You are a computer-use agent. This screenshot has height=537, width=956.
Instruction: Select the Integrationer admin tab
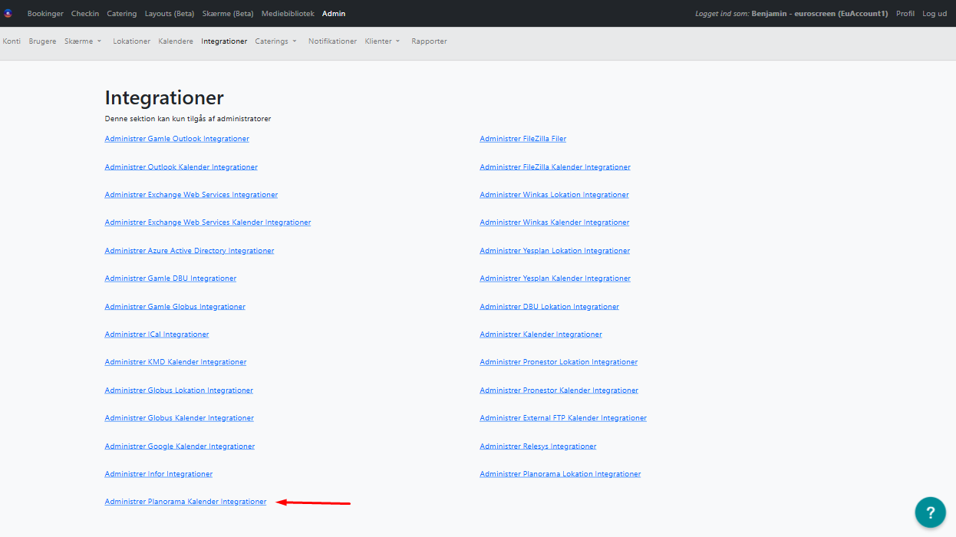pyautogui.click(x=224, y=41)
